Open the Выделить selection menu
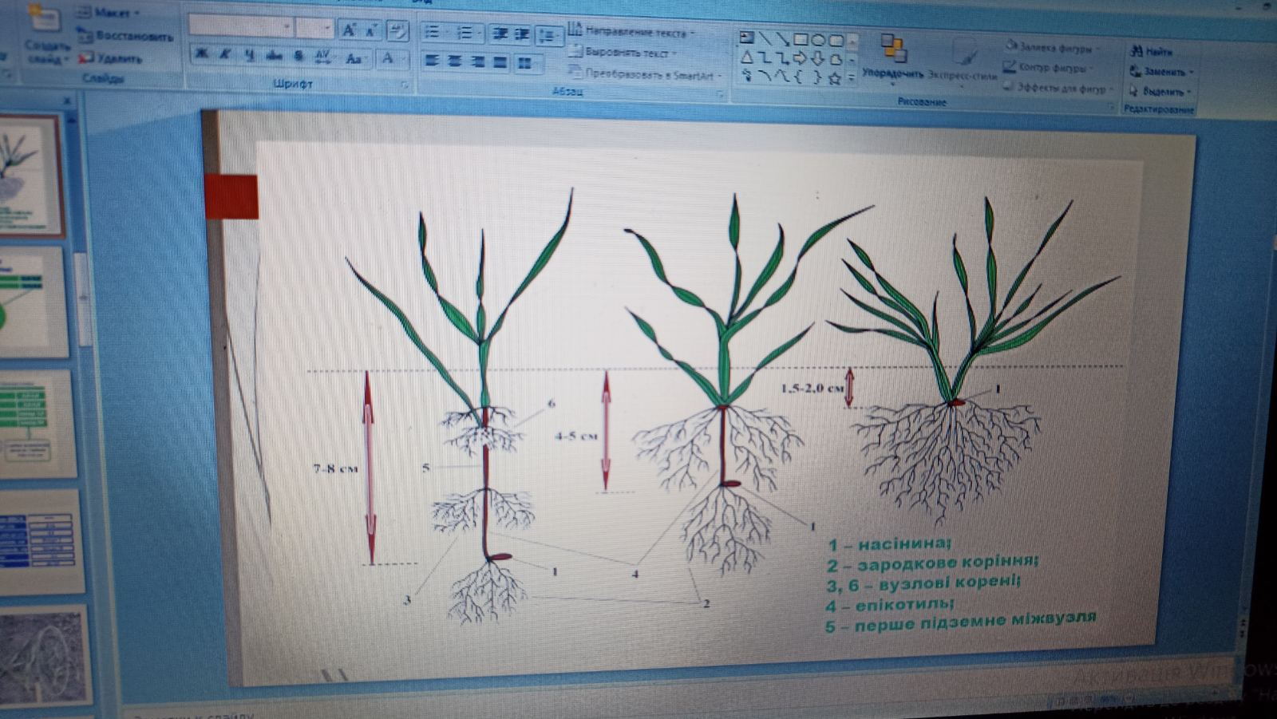 coord(1162,91)
